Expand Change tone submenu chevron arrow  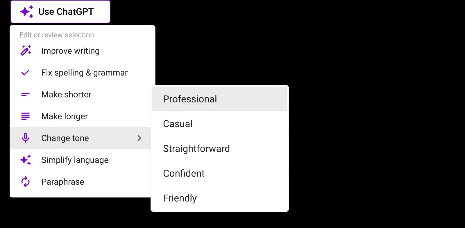pyautogui.click(x=139, y=138)
